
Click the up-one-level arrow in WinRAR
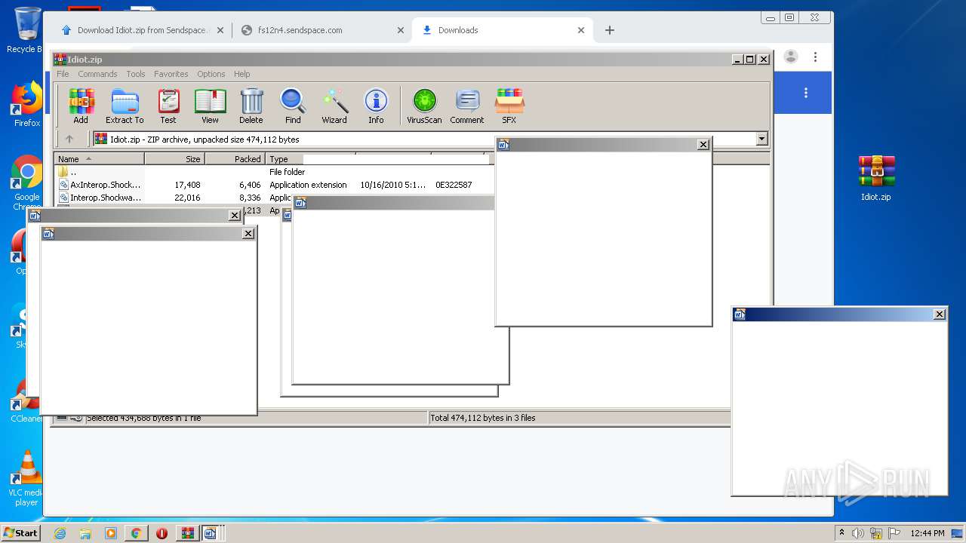pos(69,139)
